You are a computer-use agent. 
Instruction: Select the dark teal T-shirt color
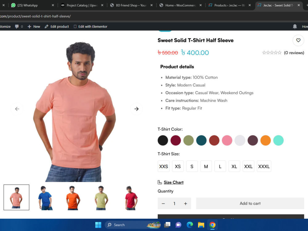click(x=201, y=140)
